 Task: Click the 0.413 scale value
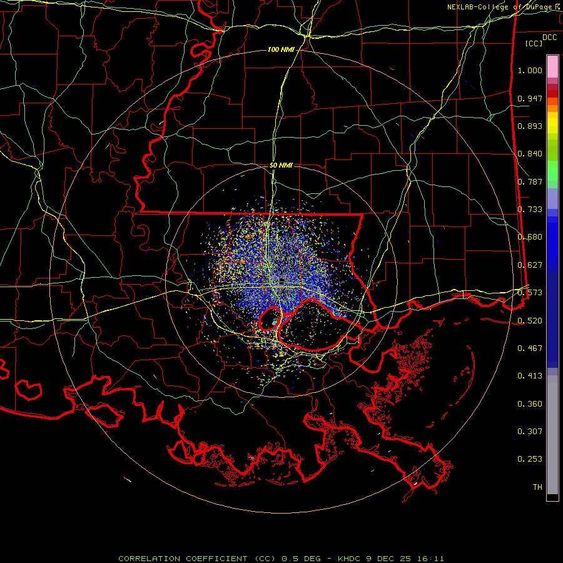[530, 376]
